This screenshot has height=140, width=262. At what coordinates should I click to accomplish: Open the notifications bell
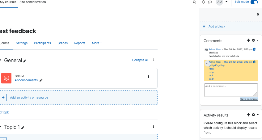(x=203, y=2)
